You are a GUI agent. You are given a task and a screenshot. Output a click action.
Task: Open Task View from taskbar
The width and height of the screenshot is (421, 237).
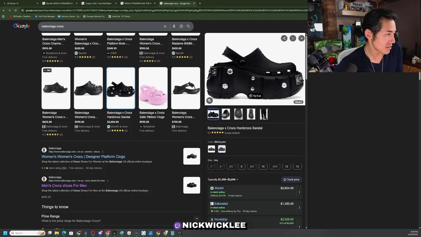click(x=50, y=233)
